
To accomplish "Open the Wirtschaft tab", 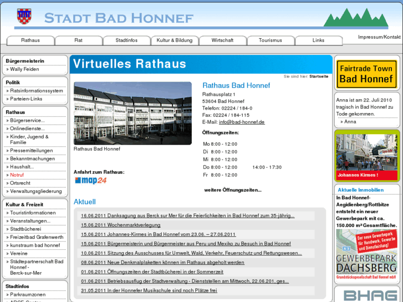I will tap(223, 40).
